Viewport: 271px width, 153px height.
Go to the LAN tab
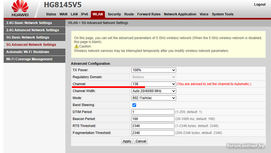click(x=74, y=14)
